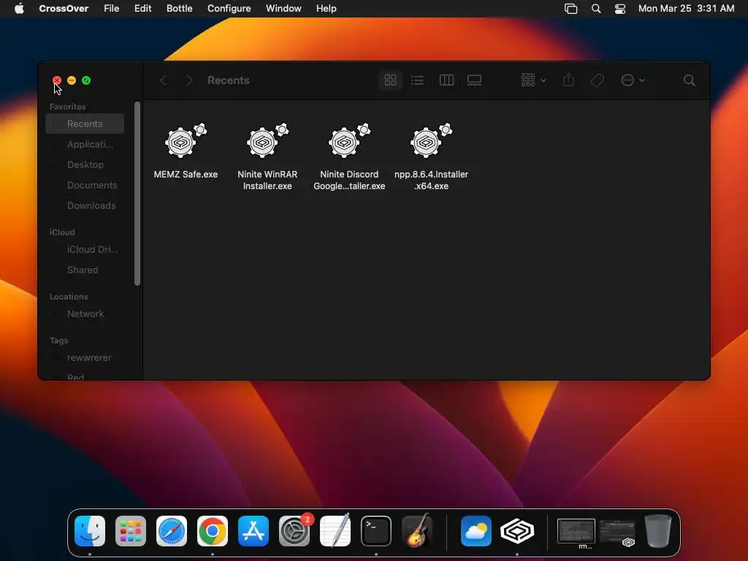Open Terminal from the Dock
748x561 pixels.
pos(376,531)
